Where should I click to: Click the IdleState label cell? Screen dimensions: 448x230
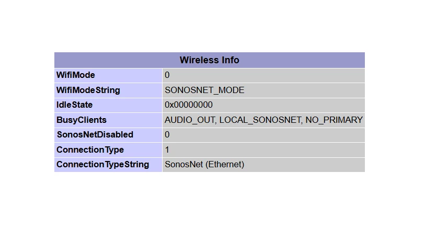click(74, 105)
